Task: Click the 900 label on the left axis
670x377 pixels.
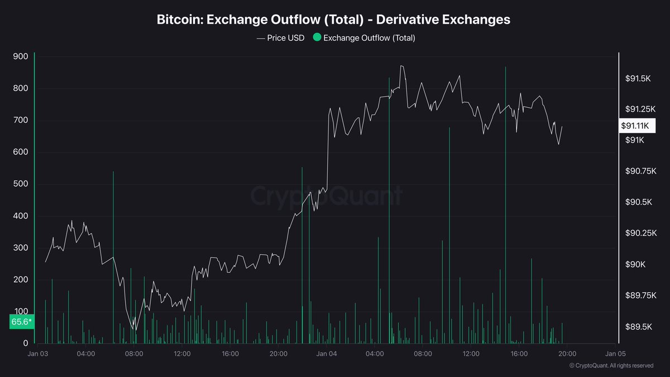Action: click(x=21, y=56)
